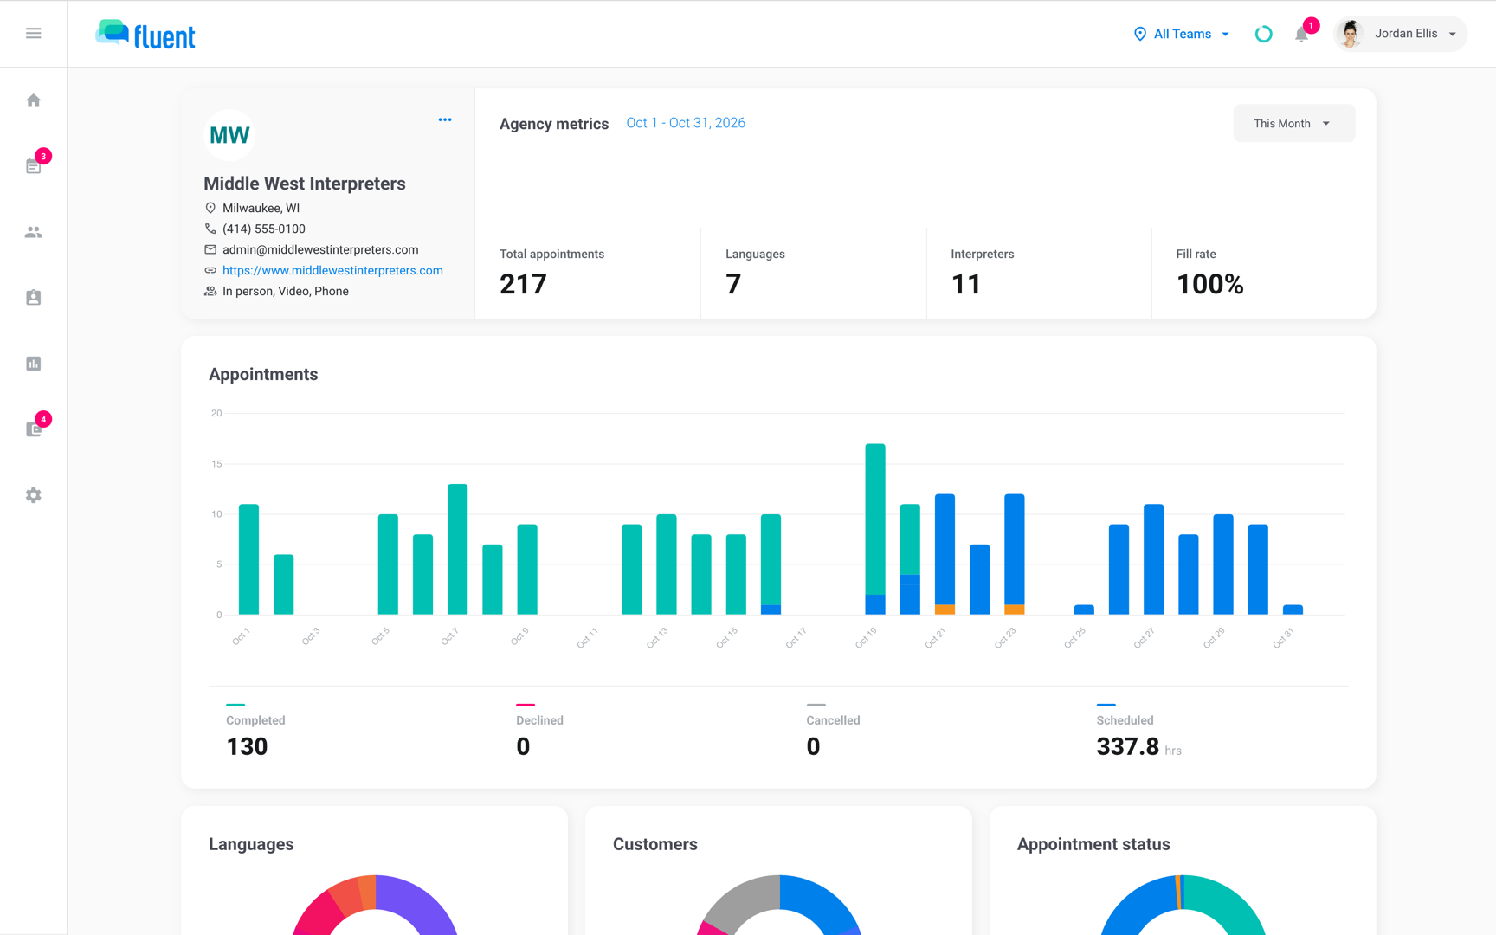1496x935 pixels.
Task: Click Jordan Ellis avatar photo
Action: point(1350,34)
